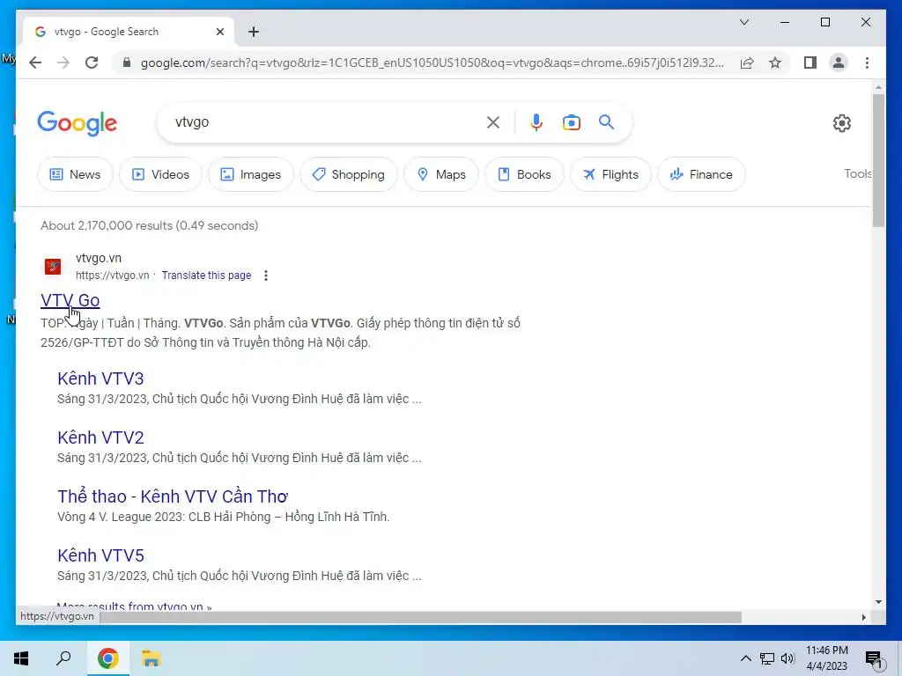Filter results by Finance
The height and width of the screenshot is (676, 902).
pos(701,174)
